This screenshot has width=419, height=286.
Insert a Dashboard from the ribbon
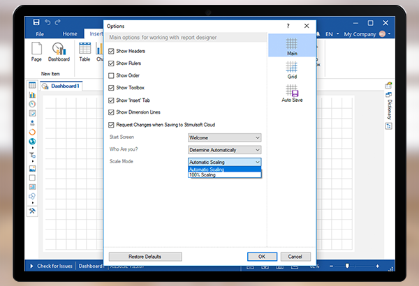pyautogui.click(x=59, y=51)
